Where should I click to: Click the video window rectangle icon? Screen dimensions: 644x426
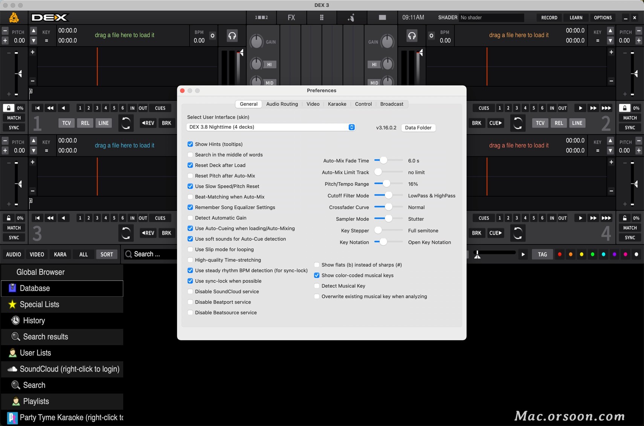coord(382,17)
